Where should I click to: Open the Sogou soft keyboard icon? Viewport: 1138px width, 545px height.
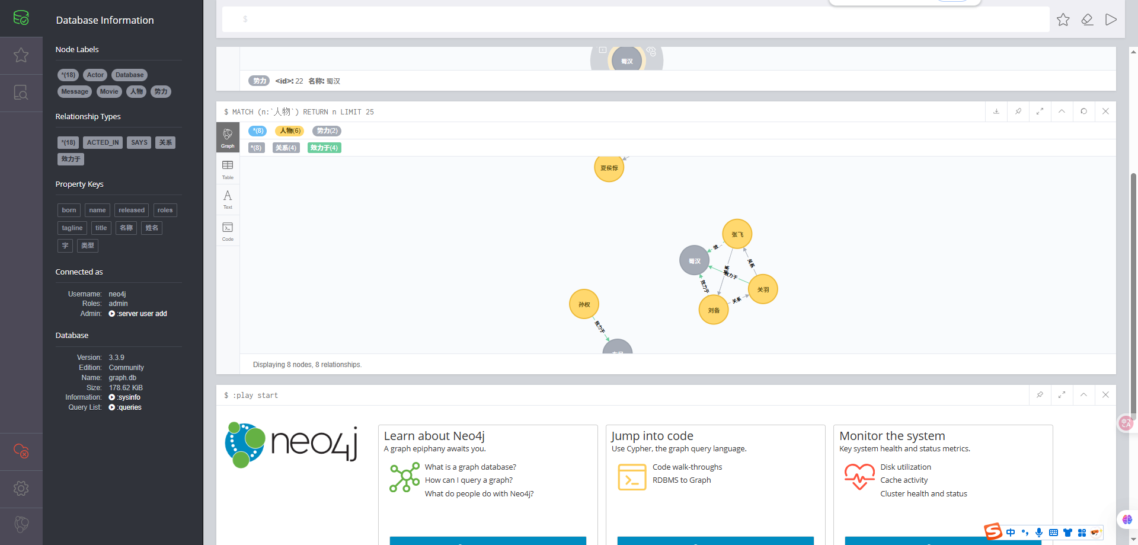click(x=1053, y=533)
